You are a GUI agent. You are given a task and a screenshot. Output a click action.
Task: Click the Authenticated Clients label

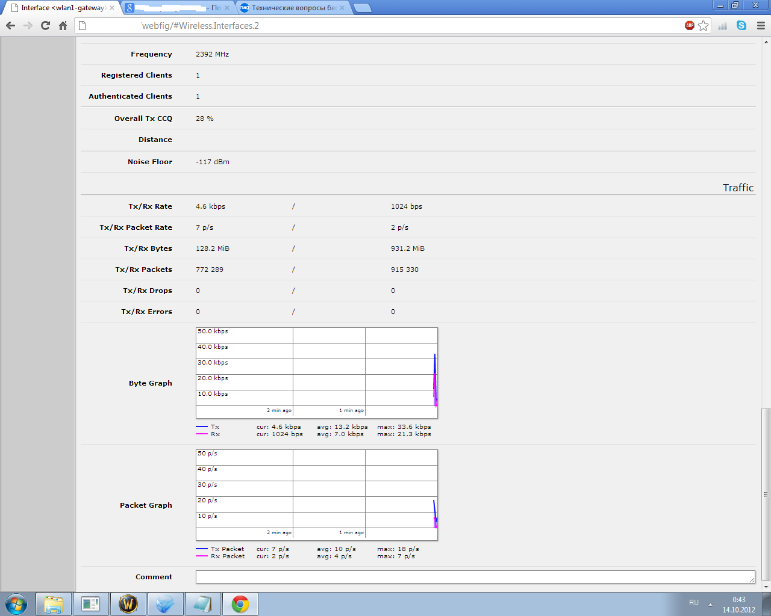[130, 96]
